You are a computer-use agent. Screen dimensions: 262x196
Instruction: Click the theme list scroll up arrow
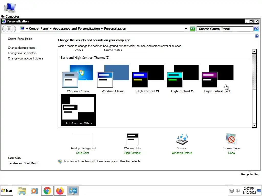tap(254, 51)
